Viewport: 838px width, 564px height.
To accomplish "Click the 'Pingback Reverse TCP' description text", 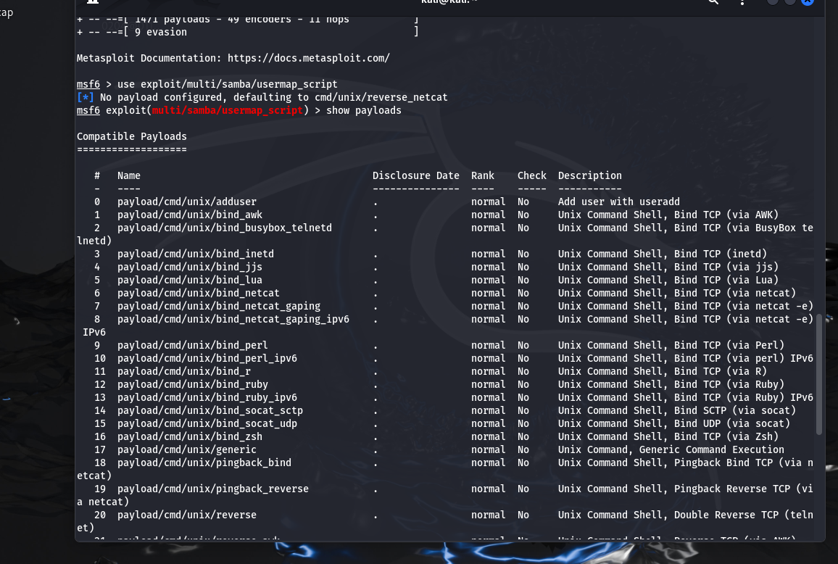I will (732, 489).
